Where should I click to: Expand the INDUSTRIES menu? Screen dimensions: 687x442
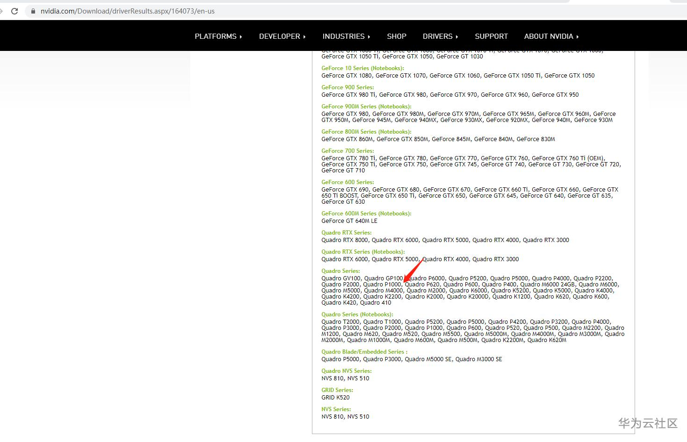coord(346,36)
